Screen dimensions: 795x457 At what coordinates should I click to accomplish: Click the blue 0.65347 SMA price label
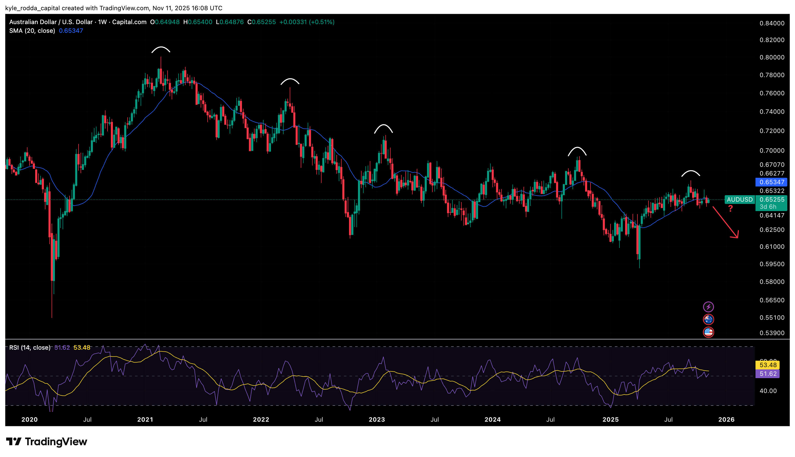point(771,182)
